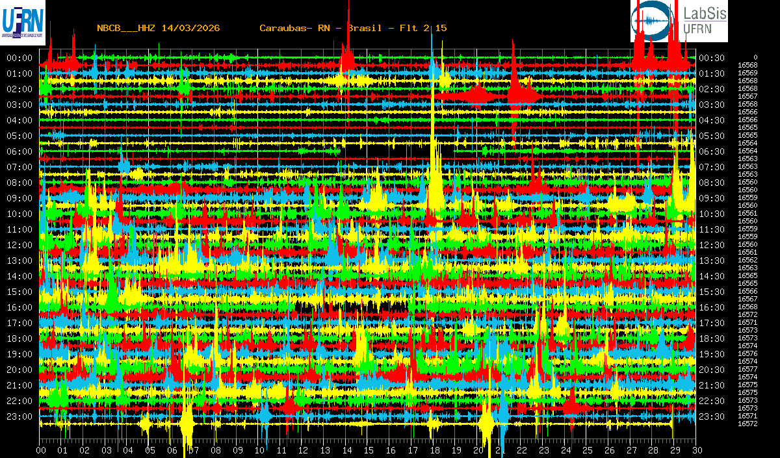Select the 23:30 time label on the right axis
This screenshot has height=458, width=780.
(x=711, y=416)
